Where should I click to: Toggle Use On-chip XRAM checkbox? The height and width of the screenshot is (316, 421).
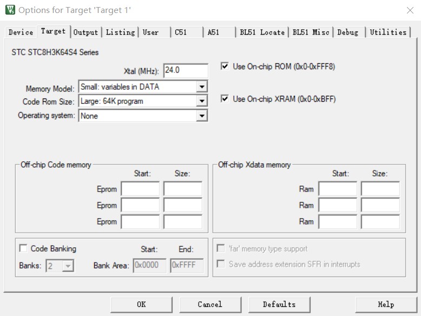click(225, 99)
